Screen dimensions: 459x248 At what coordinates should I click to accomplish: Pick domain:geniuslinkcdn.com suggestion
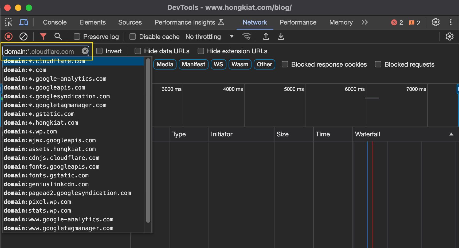coord(73,184)
